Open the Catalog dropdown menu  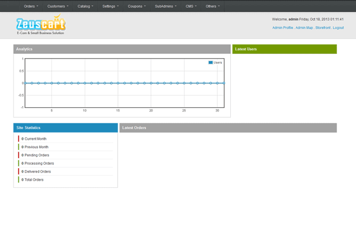click(85, 7)
